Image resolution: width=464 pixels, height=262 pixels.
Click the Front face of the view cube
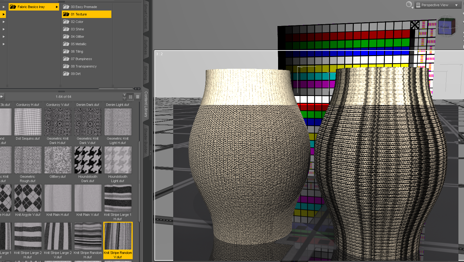tap(445, 27)
